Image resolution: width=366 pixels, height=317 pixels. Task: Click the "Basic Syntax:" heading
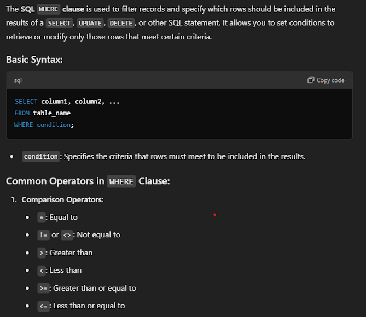(x=34, y=59)
